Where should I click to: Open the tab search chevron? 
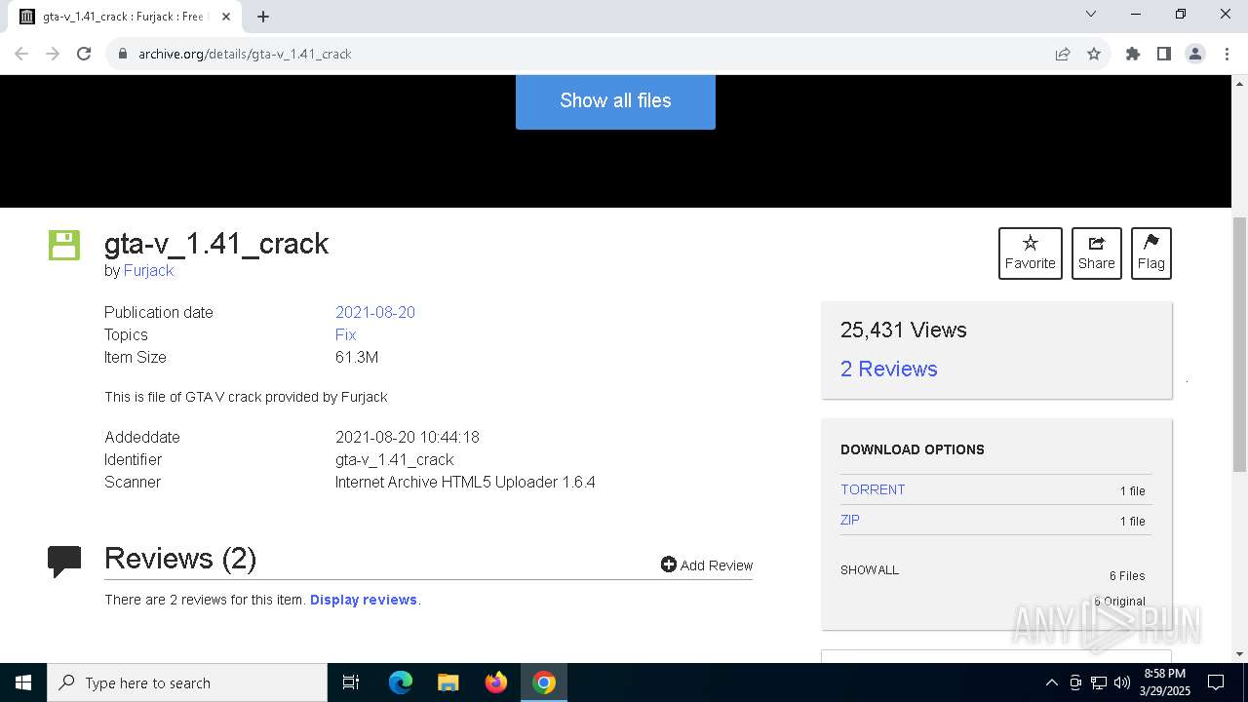click(x=1091, y=15)
